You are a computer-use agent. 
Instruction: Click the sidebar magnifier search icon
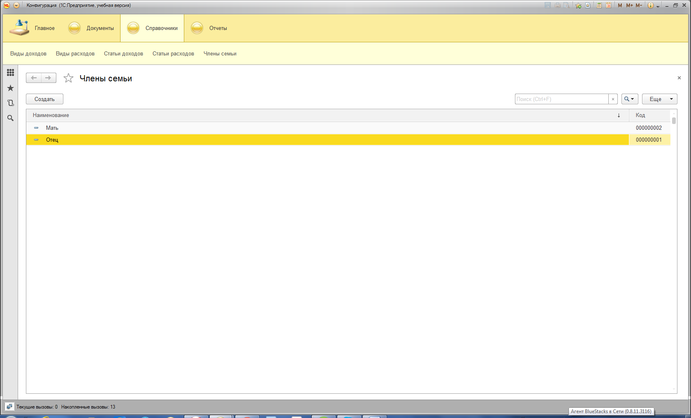tap(10, 118)
